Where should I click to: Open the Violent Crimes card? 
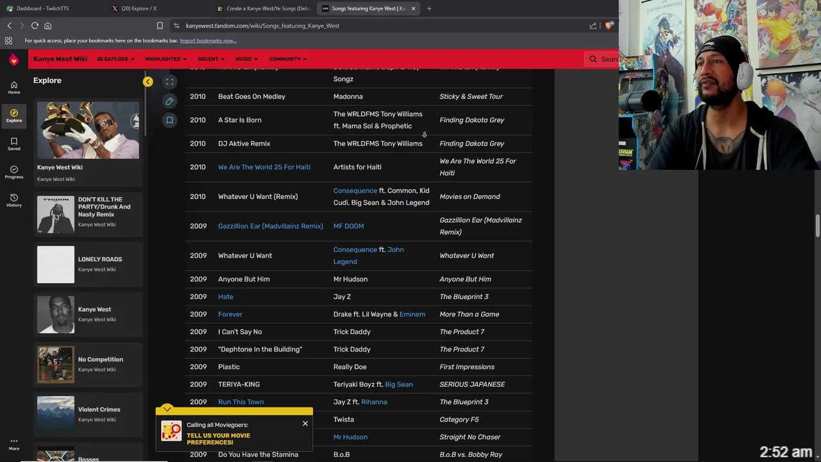(89, 415)
